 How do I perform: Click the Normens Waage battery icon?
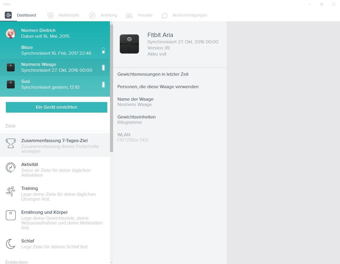pyautogui.click(x=103, y=67)
